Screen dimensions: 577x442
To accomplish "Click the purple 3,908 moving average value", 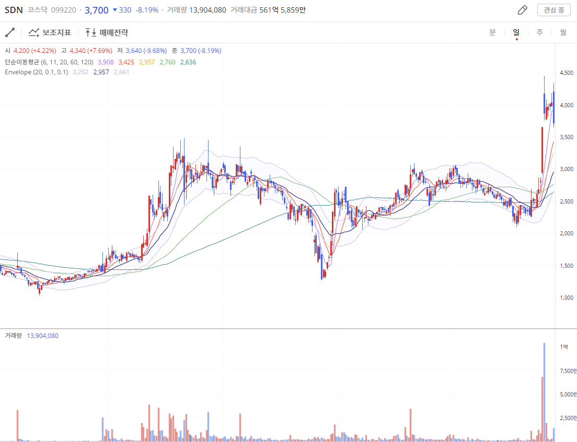I will click(106, 62).
